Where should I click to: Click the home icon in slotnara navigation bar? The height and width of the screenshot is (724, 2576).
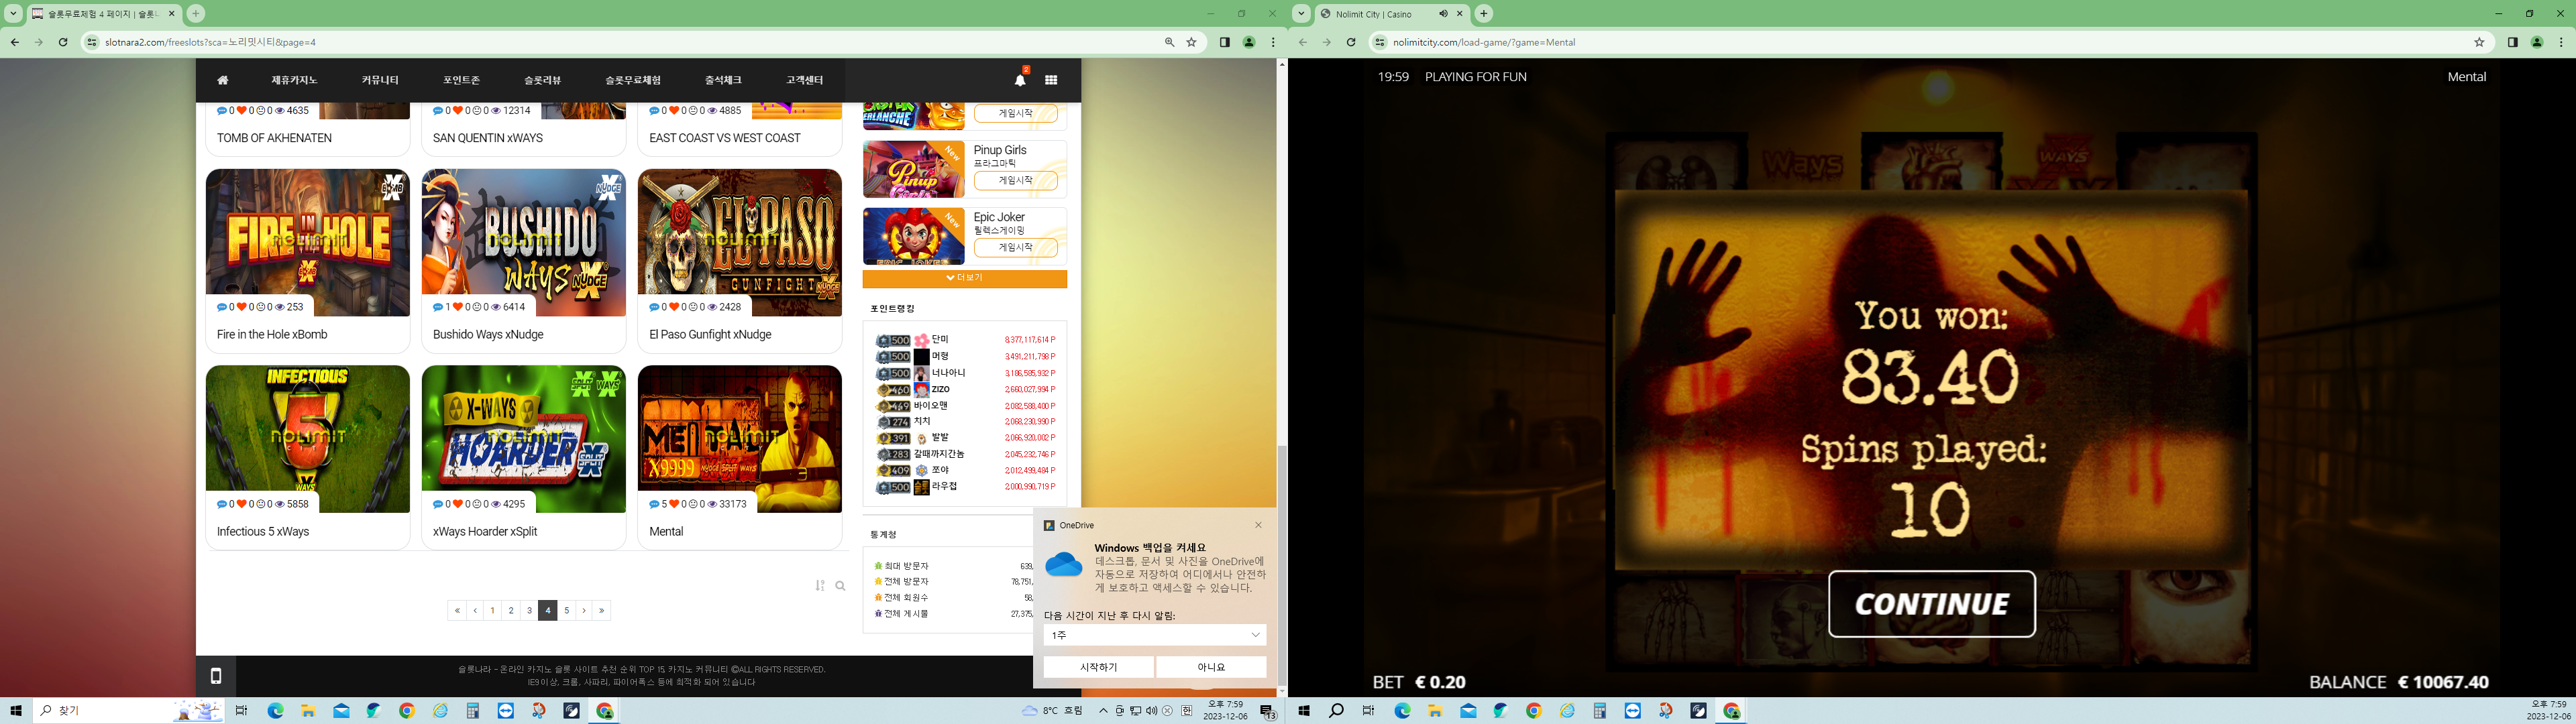point(223,80)
